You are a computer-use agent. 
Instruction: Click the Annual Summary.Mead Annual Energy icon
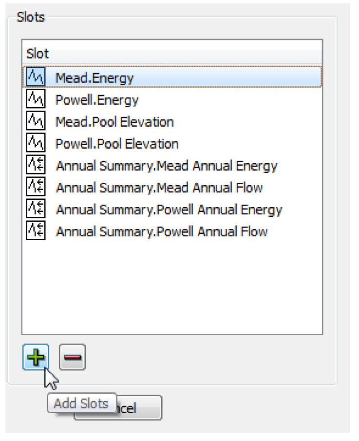coord(36,166)
